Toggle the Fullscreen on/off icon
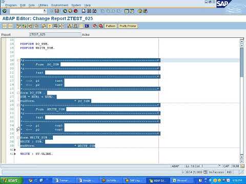 point(81,26)
